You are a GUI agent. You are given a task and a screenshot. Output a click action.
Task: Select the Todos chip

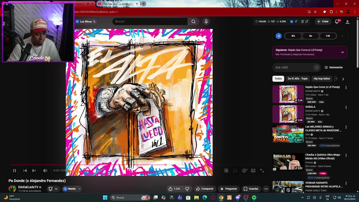[278, 79]
